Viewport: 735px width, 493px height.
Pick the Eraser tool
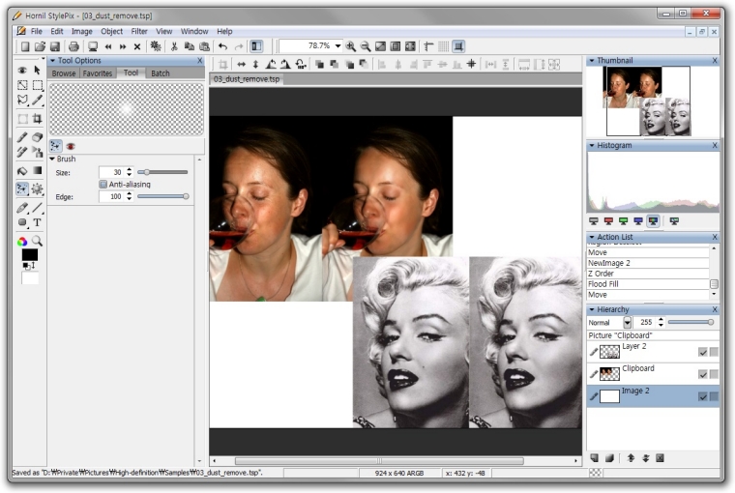(38, 137)
